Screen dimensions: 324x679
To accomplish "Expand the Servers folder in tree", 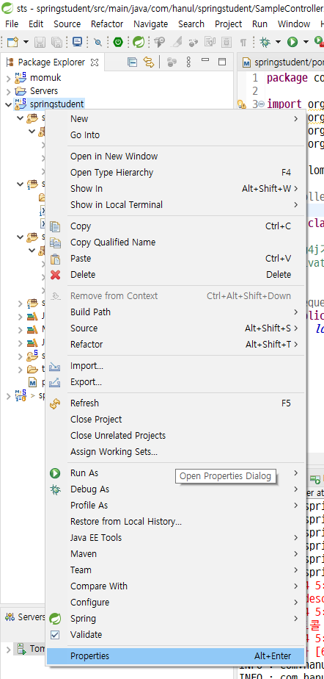I will point(8,91).
